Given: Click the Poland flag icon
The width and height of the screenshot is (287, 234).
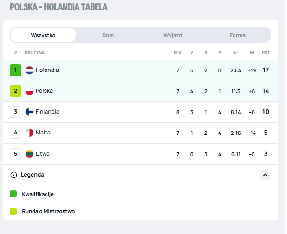Looking at the screenshot, I should 30,91.
